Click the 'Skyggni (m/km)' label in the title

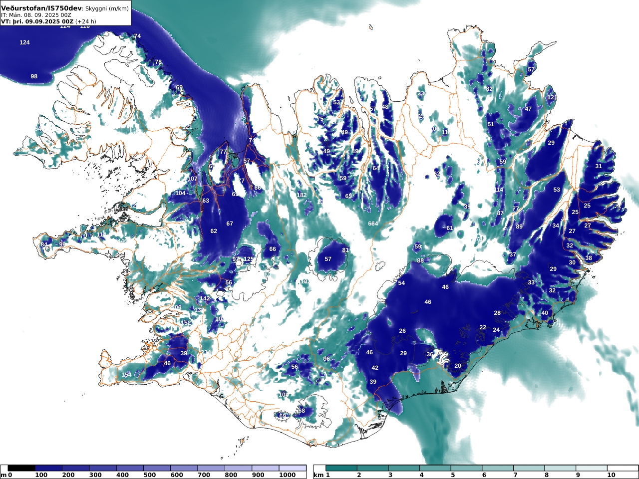107,9
